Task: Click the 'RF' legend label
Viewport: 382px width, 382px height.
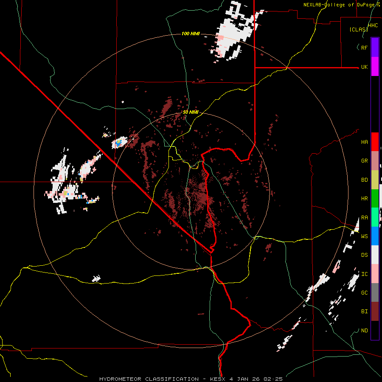Action: tap(364, 48)
